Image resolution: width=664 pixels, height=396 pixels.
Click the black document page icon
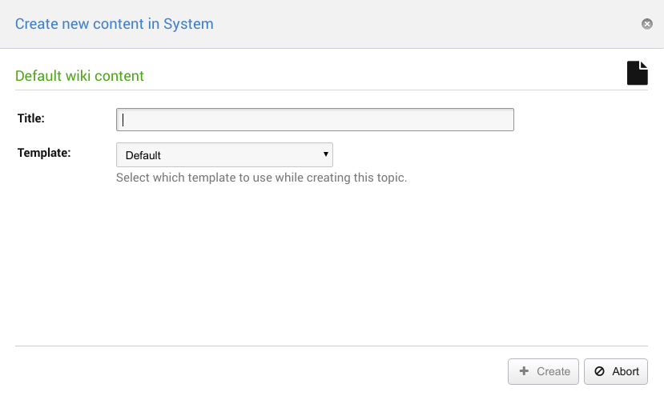click(637, 73)
